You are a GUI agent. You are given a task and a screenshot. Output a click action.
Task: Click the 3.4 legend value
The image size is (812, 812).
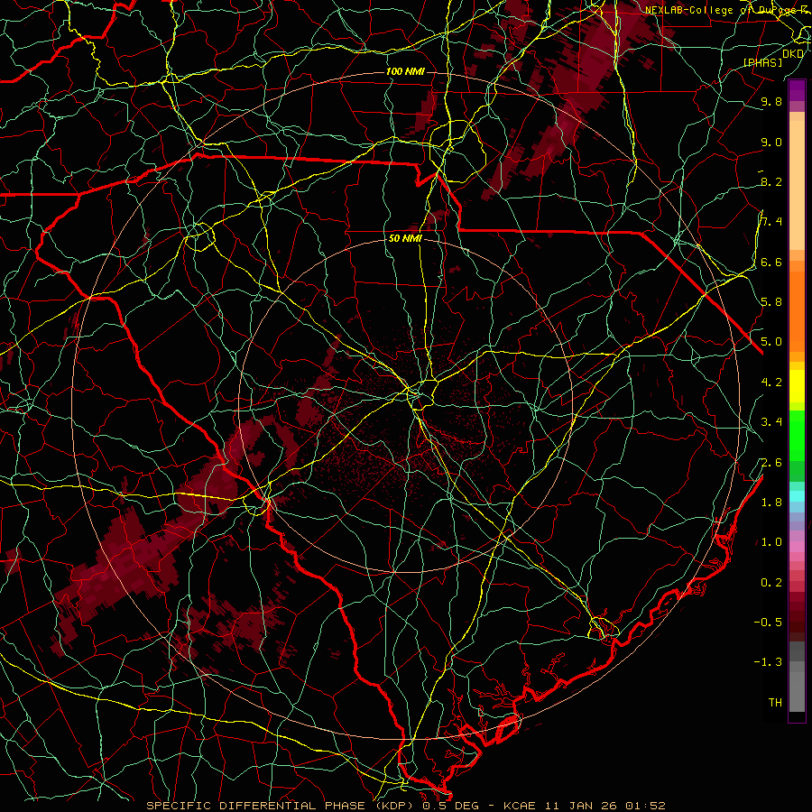click(771, 422)
